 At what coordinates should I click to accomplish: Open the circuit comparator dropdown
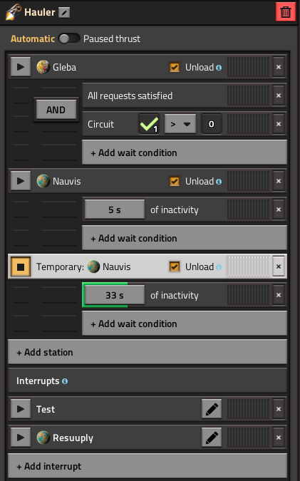point(180,124)
